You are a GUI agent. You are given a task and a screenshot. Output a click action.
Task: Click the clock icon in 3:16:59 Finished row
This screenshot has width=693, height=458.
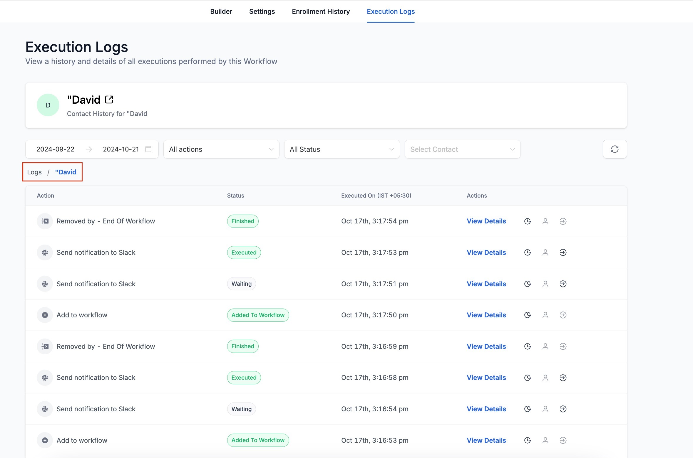tap(528, 346)
